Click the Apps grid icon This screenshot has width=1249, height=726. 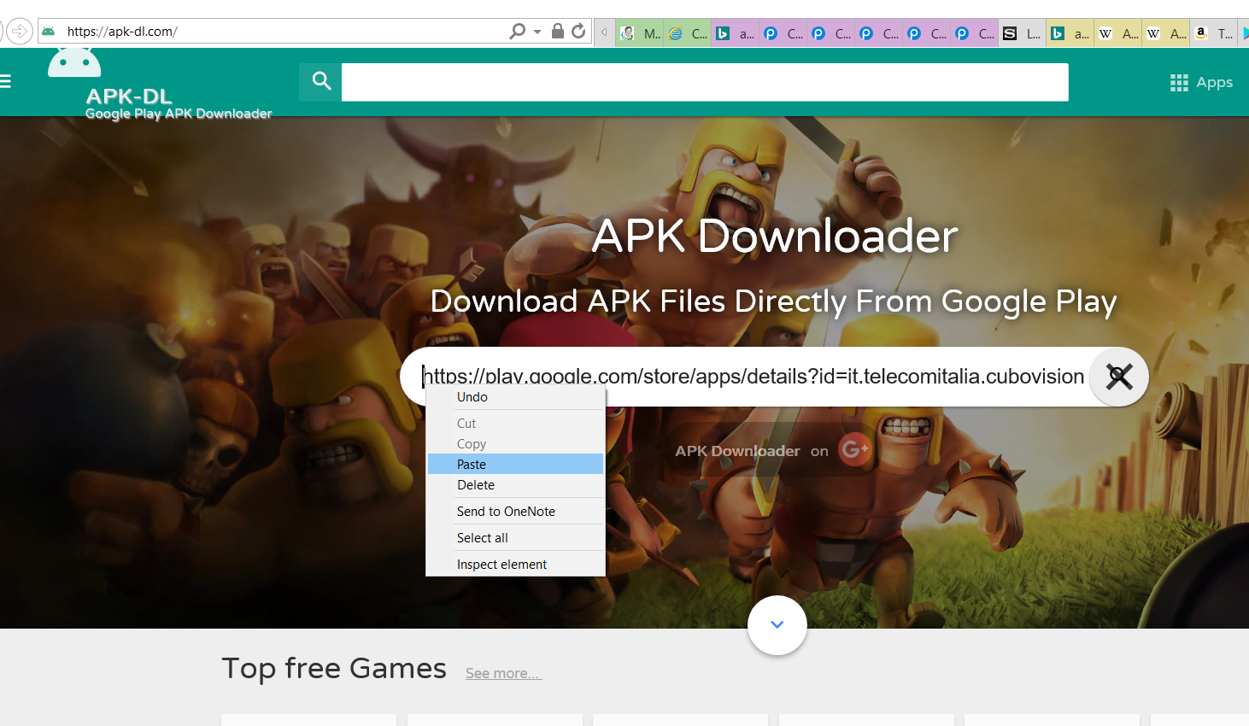1179,83
